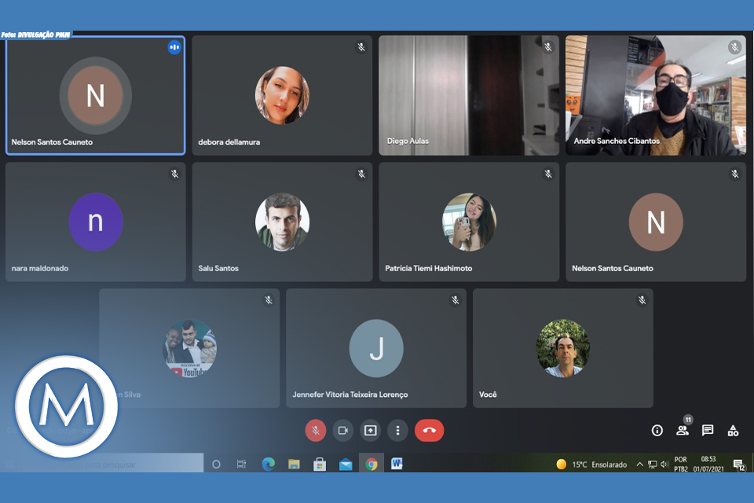Open the Activities shapes icon

(x=733, y=431)
